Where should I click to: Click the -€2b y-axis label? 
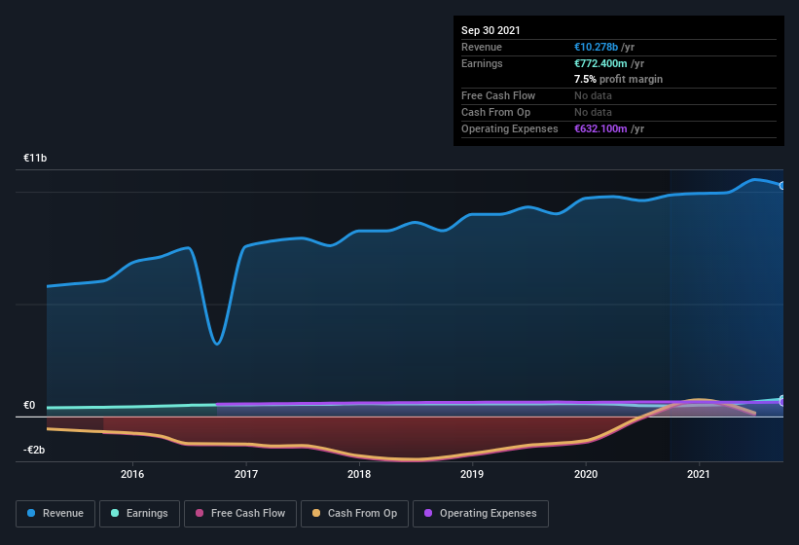[x=34, y=450]
